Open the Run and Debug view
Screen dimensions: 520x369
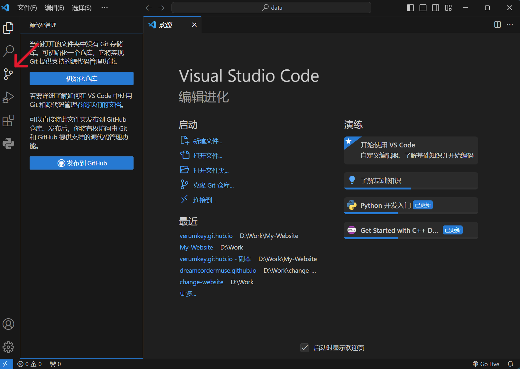pos(8,97)
